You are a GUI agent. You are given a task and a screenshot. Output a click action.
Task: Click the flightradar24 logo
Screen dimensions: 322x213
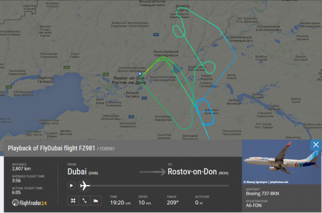pyautogui.click(x=30, y=203)
